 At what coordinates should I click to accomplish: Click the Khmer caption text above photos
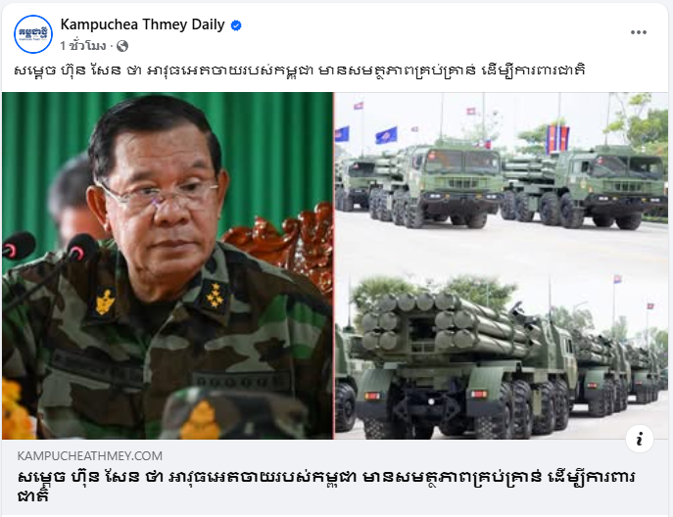[x=299, y=70]
